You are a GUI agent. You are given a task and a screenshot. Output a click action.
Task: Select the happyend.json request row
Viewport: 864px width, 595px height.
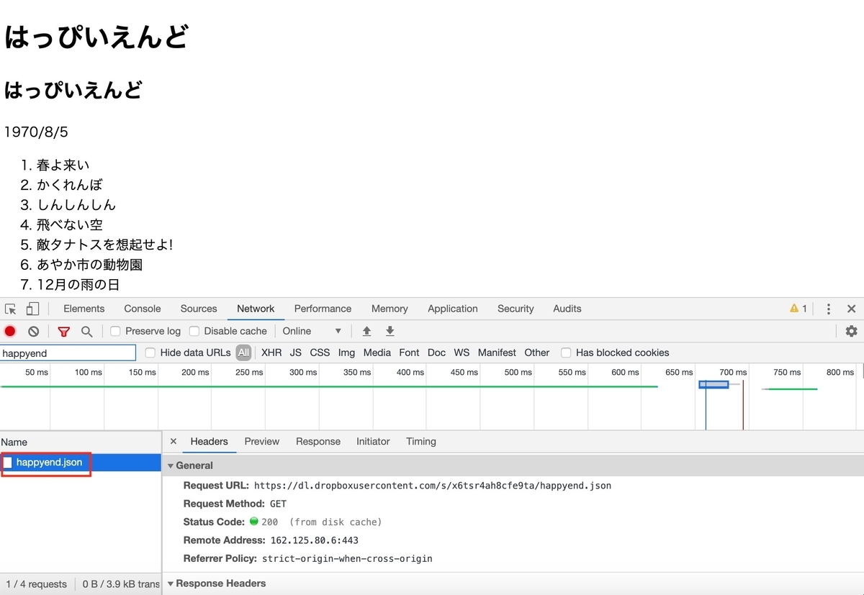pyautogui.click(x=81, y=463)
